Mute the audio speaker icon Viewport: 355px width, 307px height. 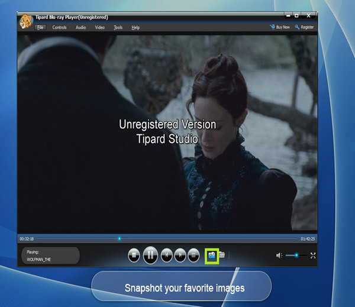click(x=279, y=256)
